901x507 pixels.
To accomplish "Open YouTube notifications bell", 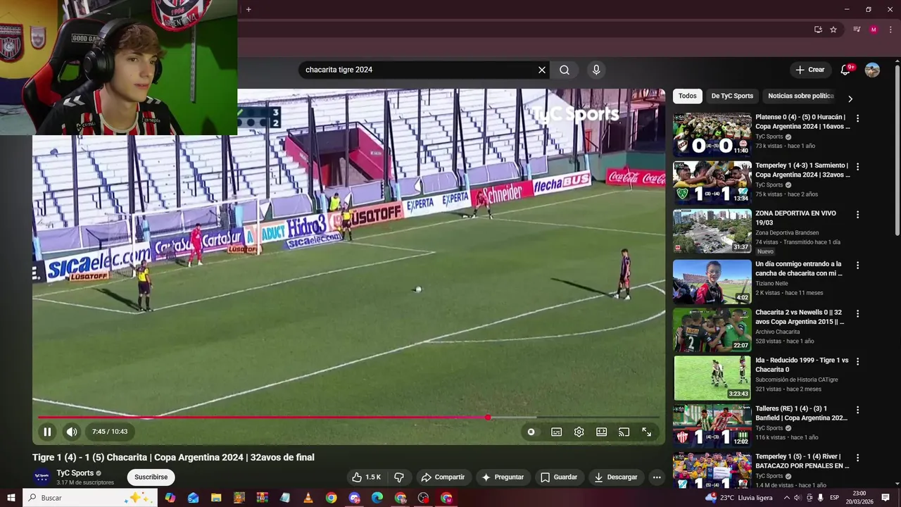I will click(845, 70).
